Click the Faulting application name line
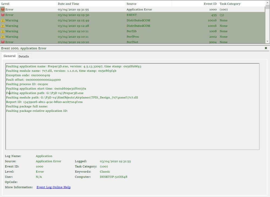This screenshot has height=197, width=270. [74, 66]
